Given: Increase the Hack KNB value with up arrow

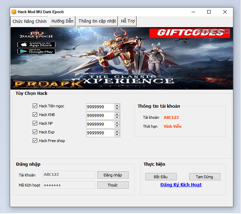Looking at the screenshot, I should (x=117, y=114).
